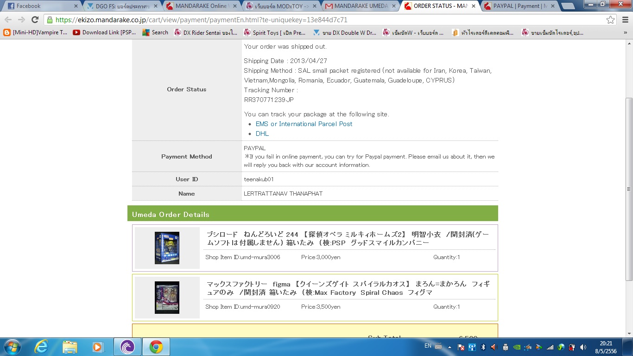Switch to the MANDARAKE UMEDA Gmail tab
The width and height of the screenshot is (633, 356).
[x=362, y=6]
